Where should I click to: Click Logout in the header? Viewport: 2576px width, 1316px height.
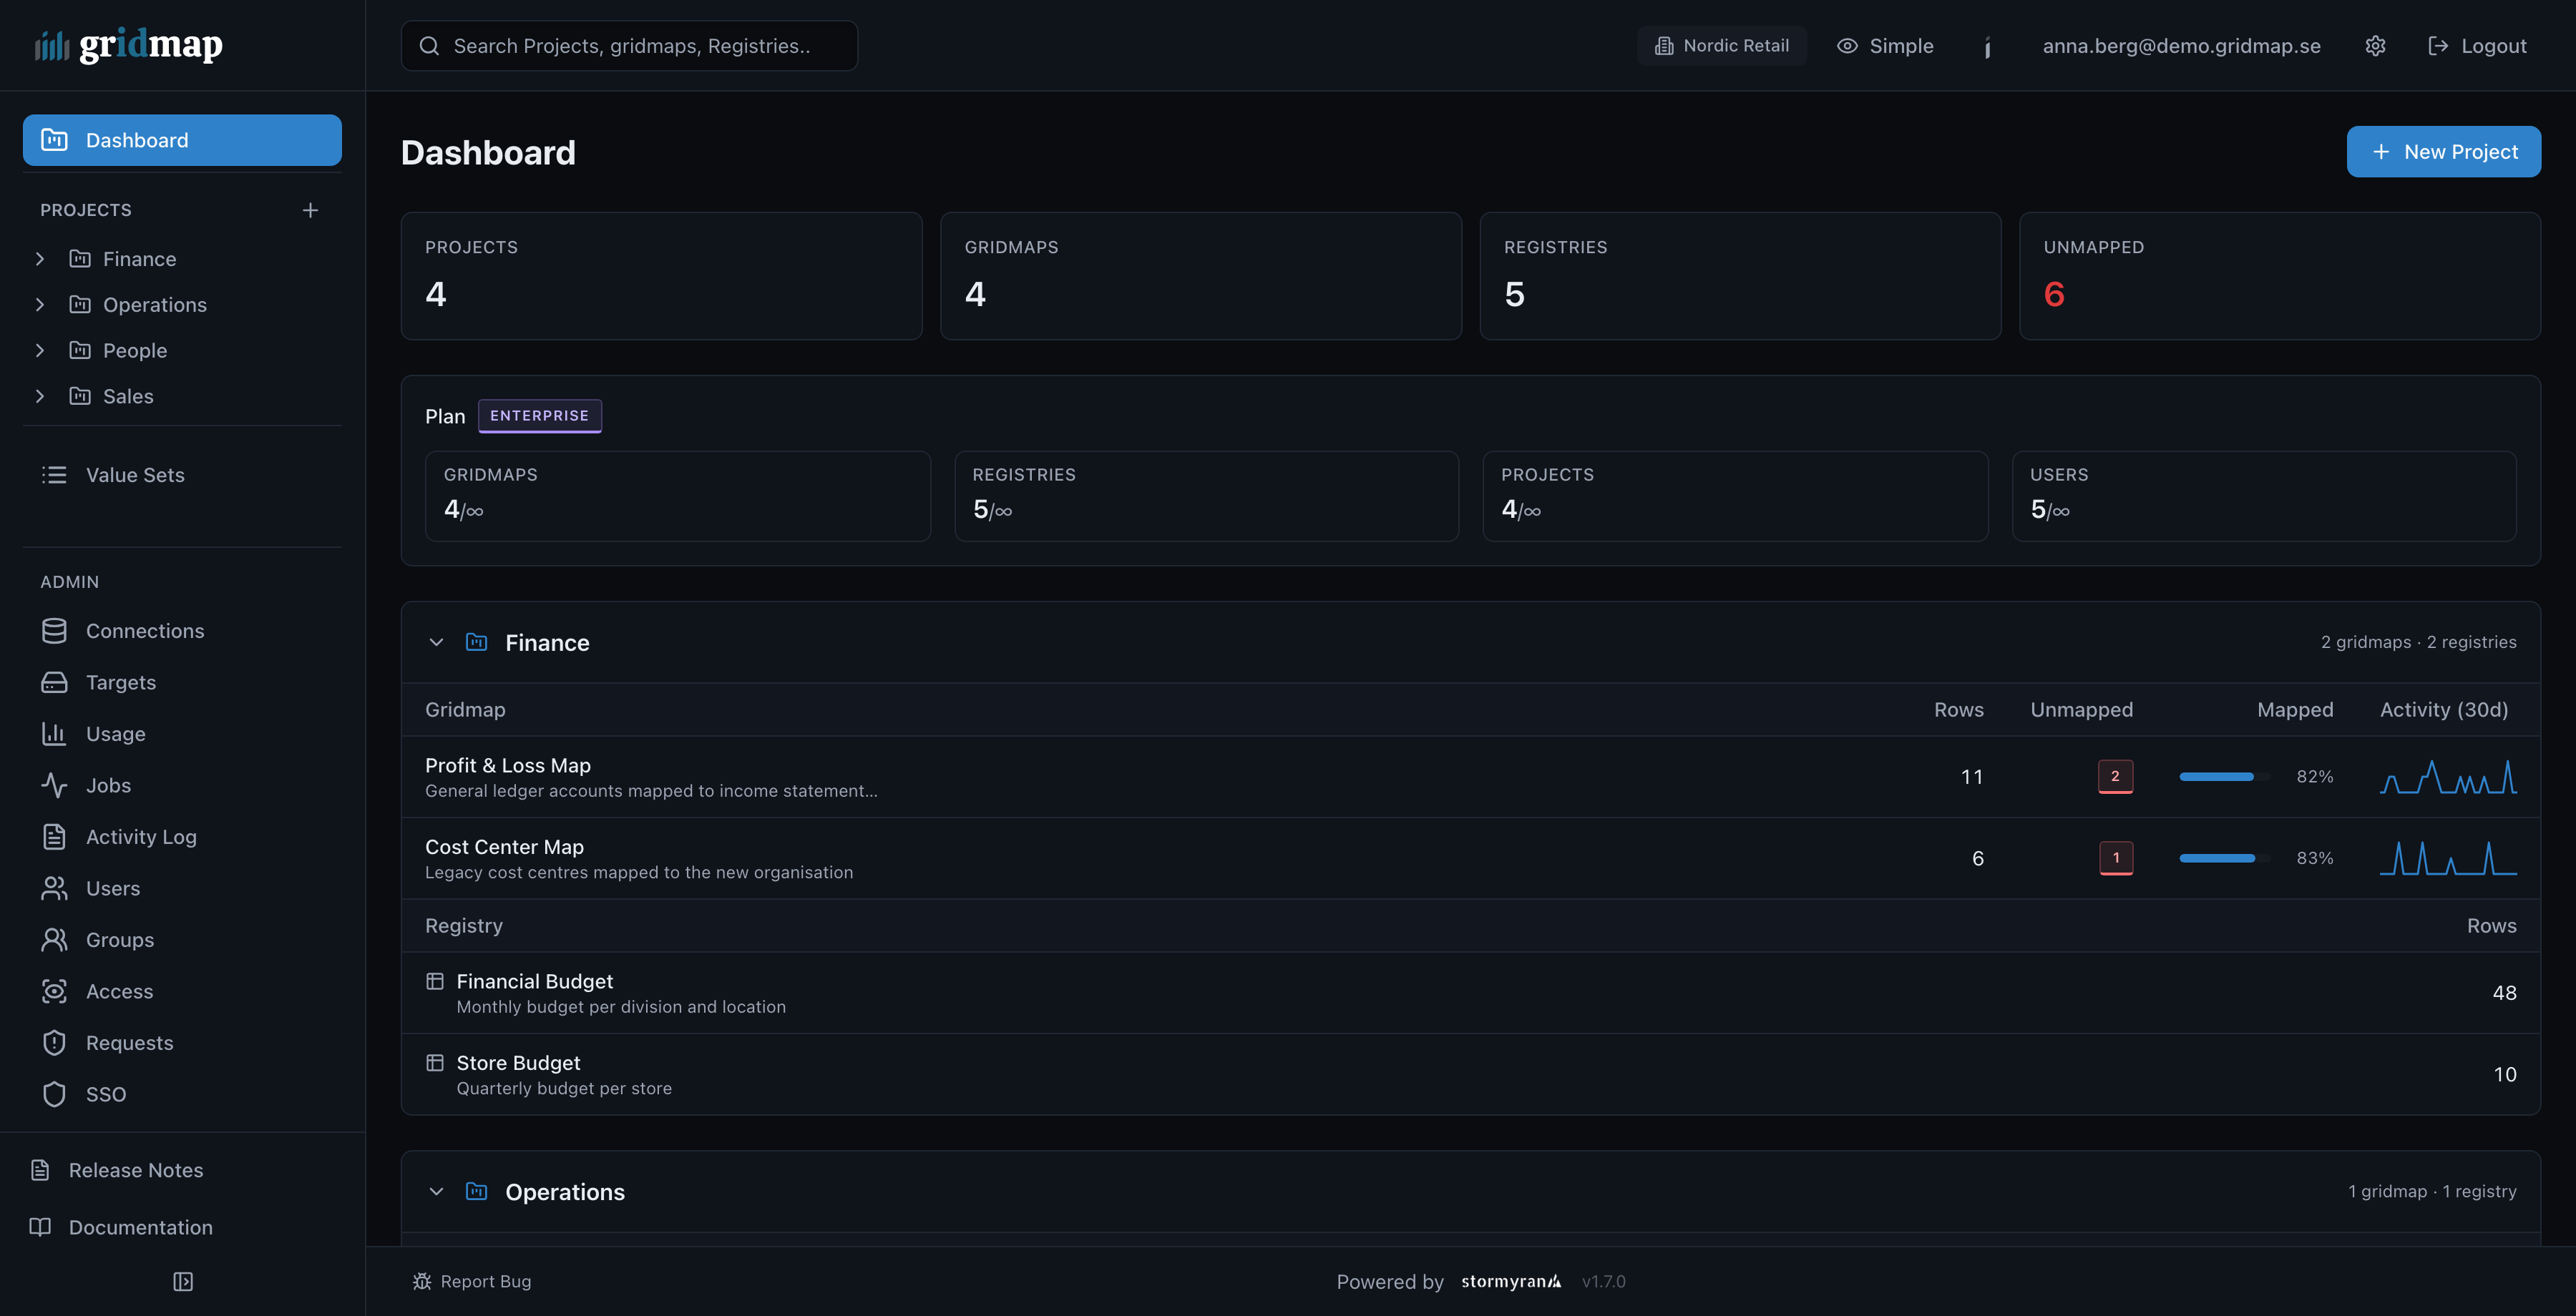click(x=2477, y=46)
